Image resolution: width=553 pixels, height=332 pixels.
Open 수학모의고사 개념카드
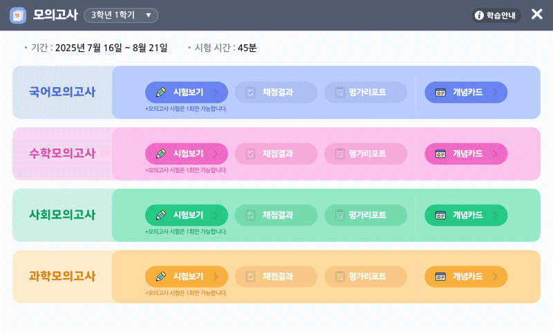466,154
